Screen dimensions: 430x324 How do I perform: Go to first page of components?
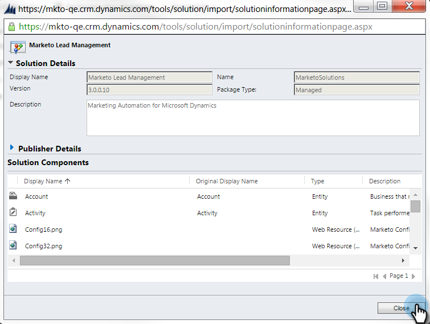point(376,276)
